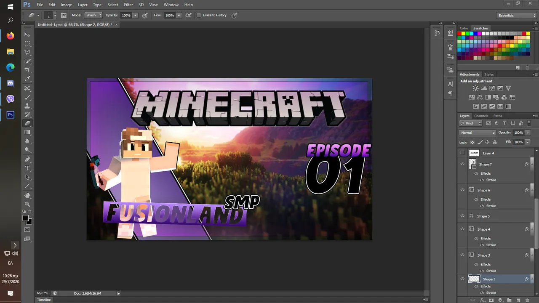
Task: Collapse effects on Shape 4 layer
Action: coord(532,229)
